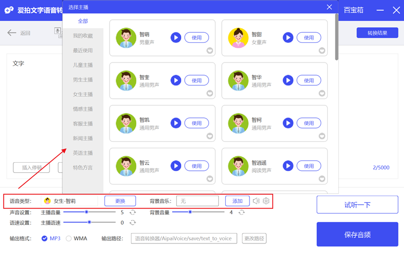Favorite the 智凯 voice with heart icon
Viewport: 404px width, 253px height.
click(210, 136)
